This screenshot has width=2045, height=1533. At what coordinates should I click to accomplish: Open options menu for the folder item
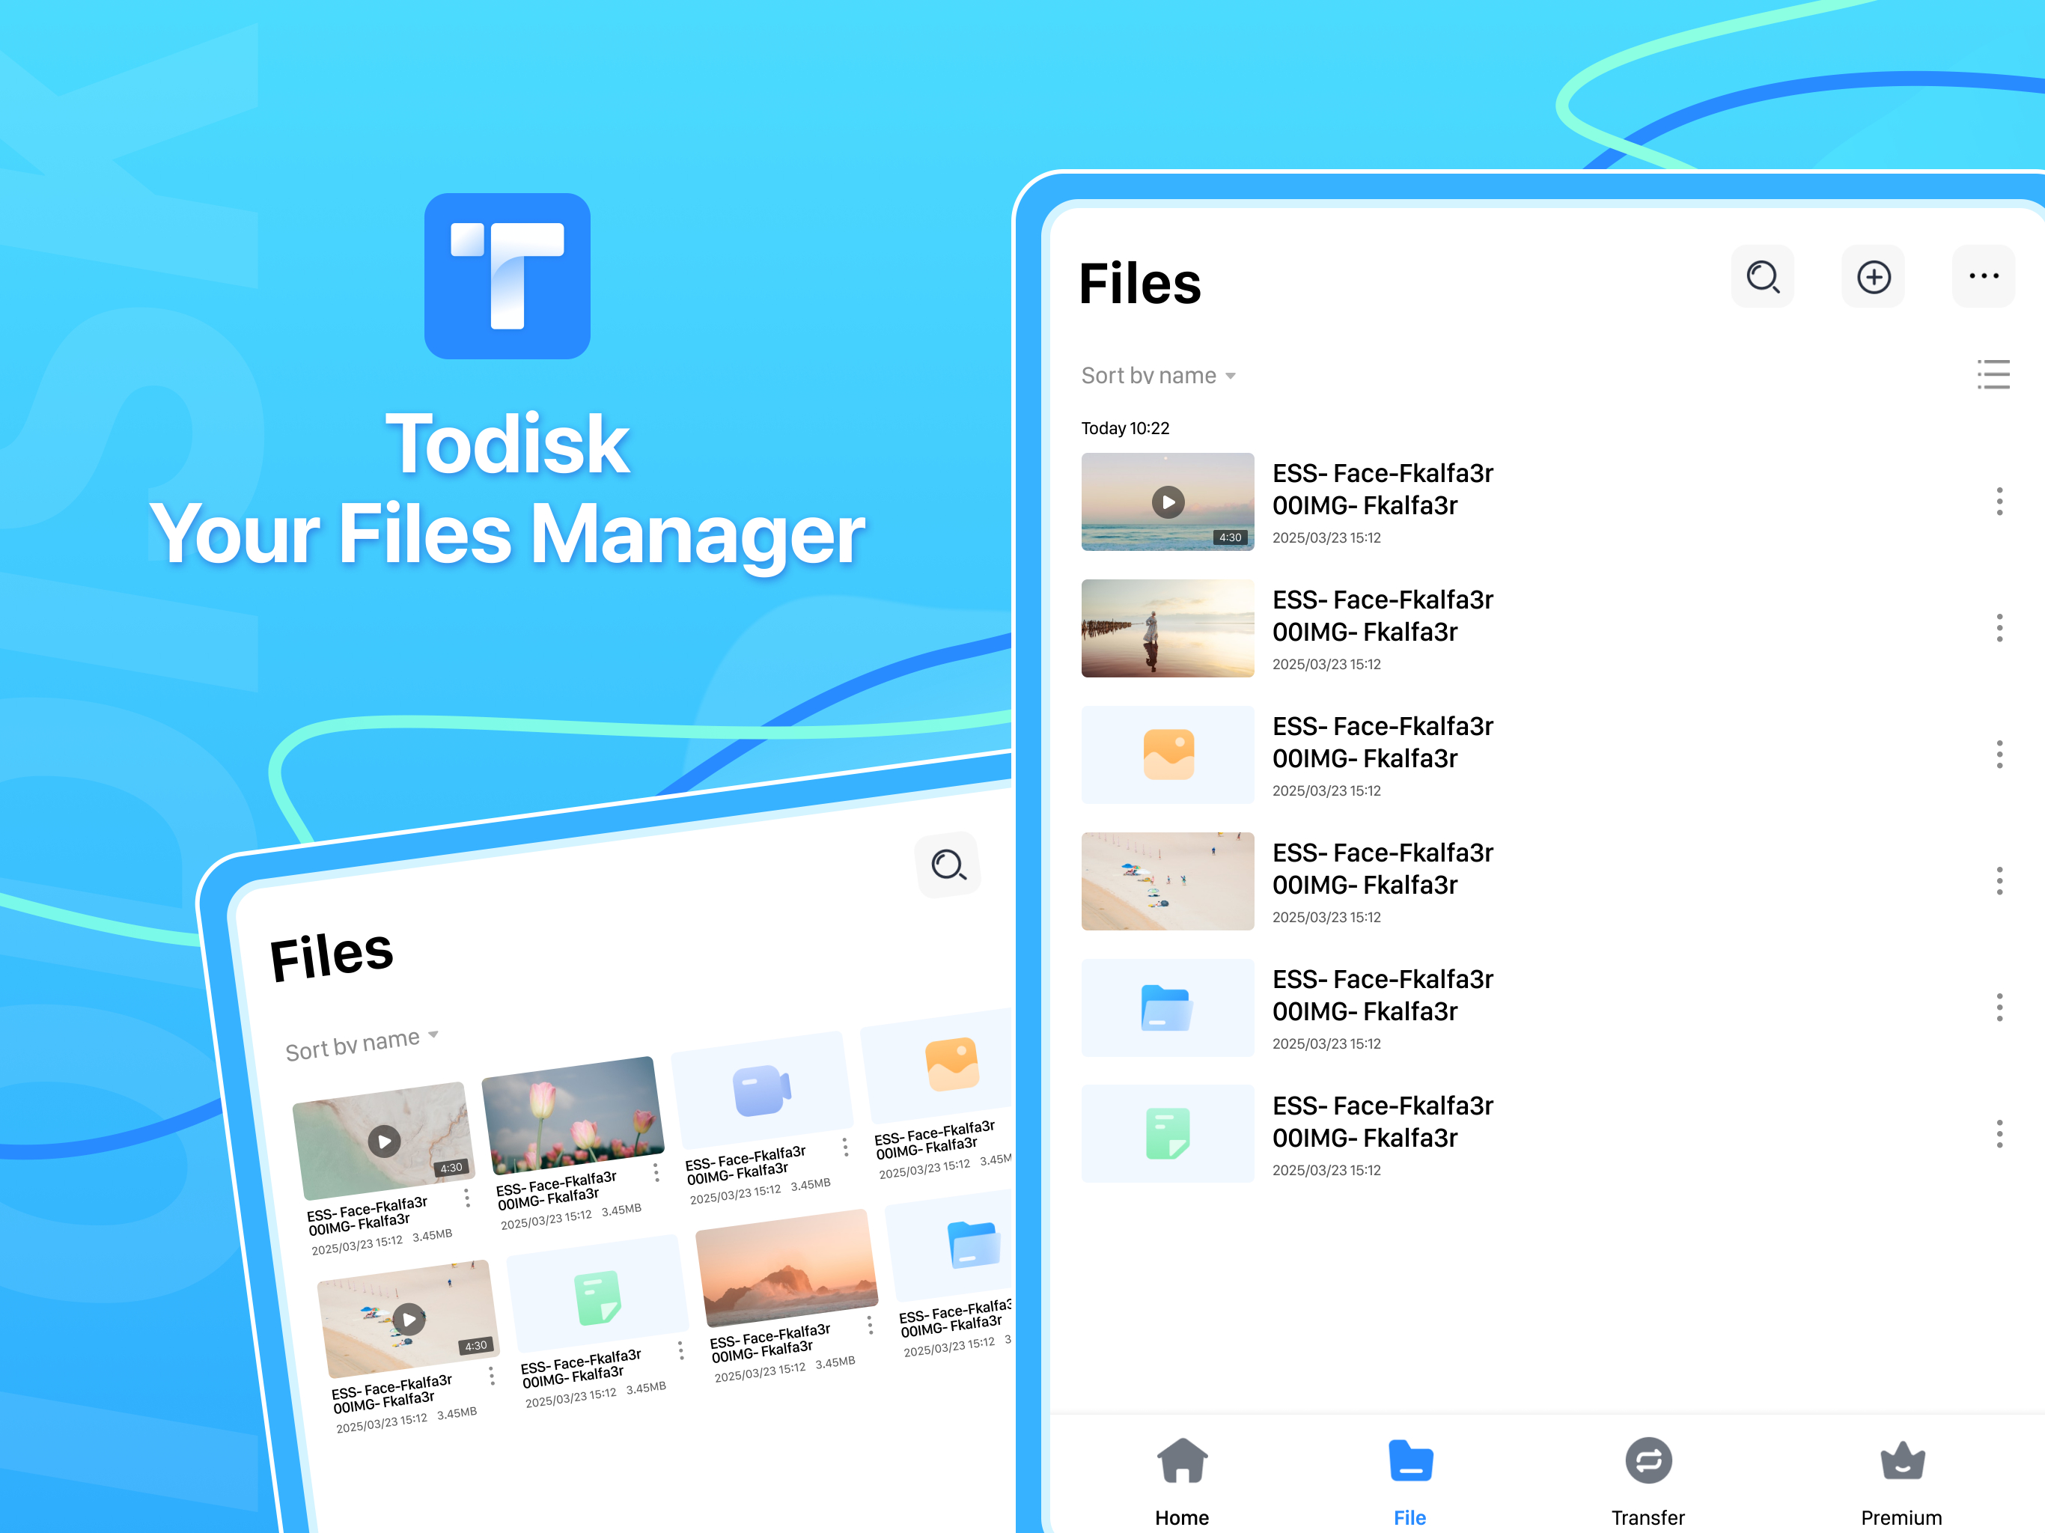pos(1999,1008)
